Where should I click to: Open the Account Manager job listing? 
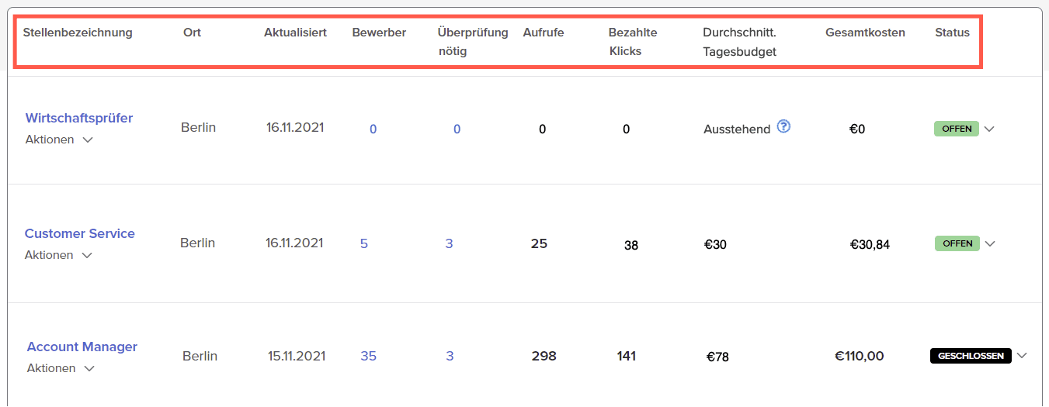[x=82, y=347]
